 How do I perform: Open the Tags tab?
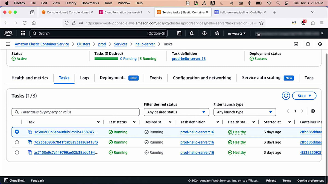tap(309, 78)
